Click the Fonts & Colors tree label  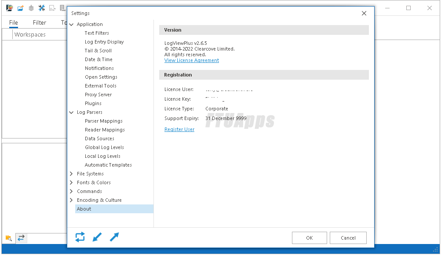(x=94, y=182)
